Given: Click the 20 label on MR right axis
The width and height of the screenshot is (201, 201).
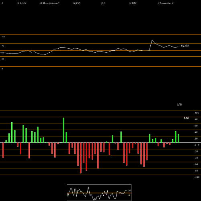Looking at the screenshot, I should (x=196, y=139).
